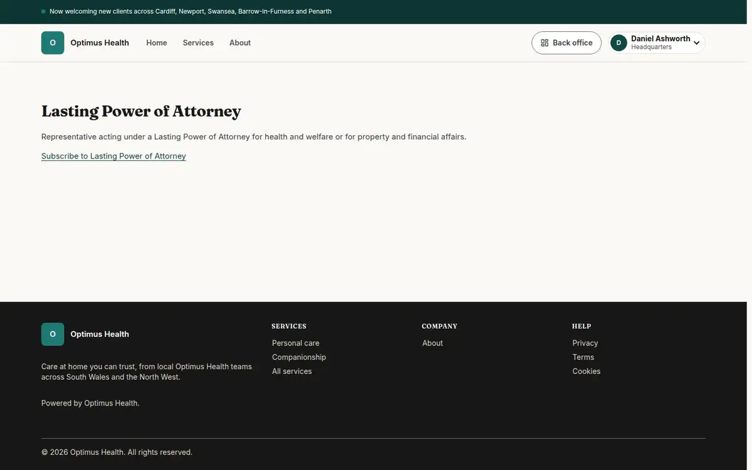Image resolution: width=752 pixels, height=470 pixels.
Task: Click the SERVICES footer heading
Action: click(289, 326)
